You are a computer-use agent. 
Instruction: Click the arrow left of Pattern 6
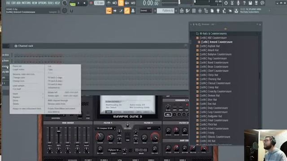[155, 11]
